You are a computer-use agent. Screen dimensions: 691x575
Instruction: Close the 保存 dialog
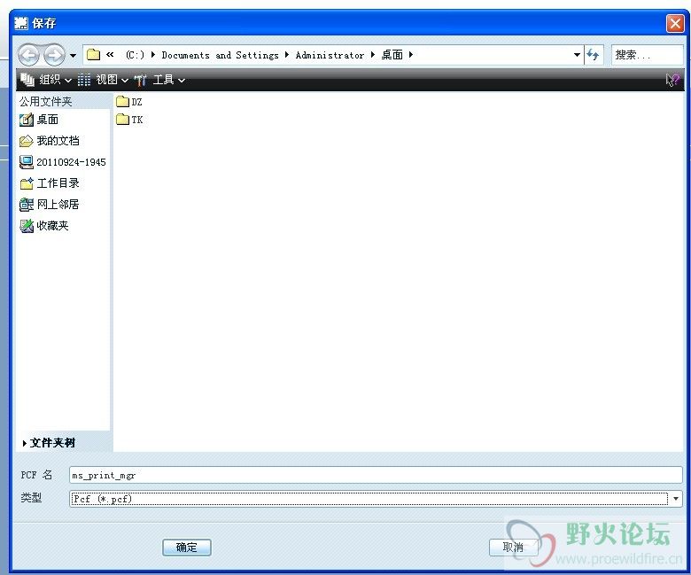click(675, 23)
